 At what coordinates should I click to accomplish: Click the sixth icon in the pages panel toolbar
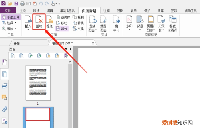57,56
